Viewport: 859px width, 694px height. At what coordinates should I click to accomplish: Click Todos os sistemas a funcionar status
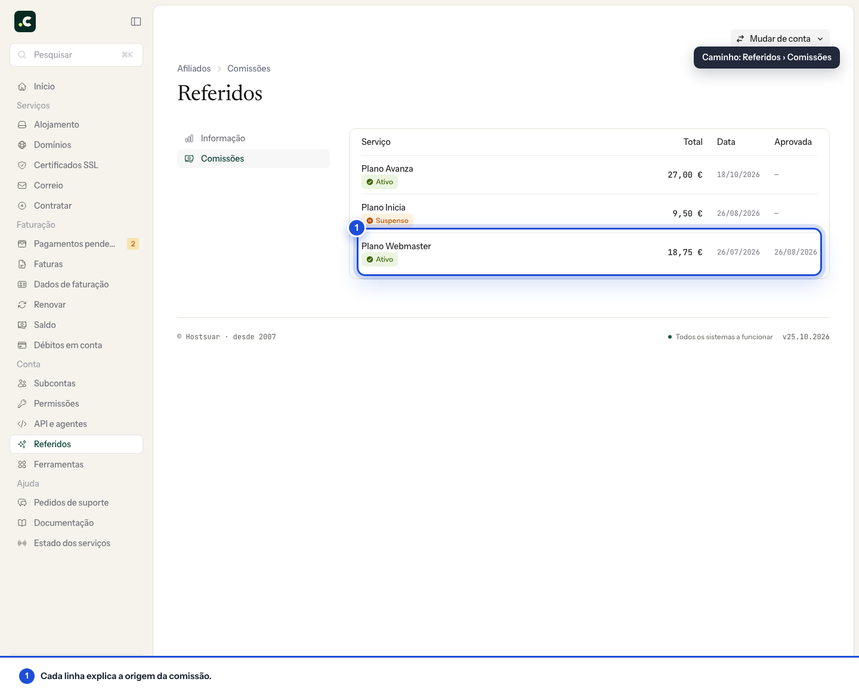tap(721, 337)
